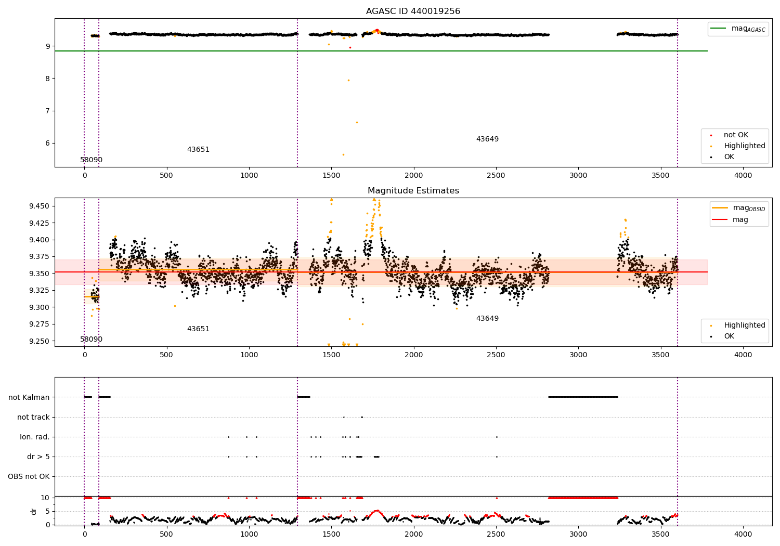The width and height of the screenshot is (780, 546).
Task: Click the green mag AGASC horizontal line
Action: (381, 51)
